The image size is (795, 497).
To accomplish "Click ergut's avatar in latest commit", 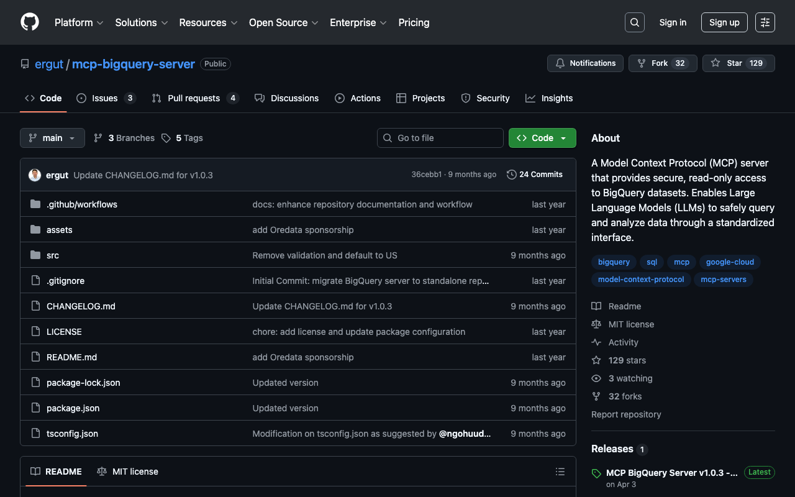I will (x=35, y=175).
